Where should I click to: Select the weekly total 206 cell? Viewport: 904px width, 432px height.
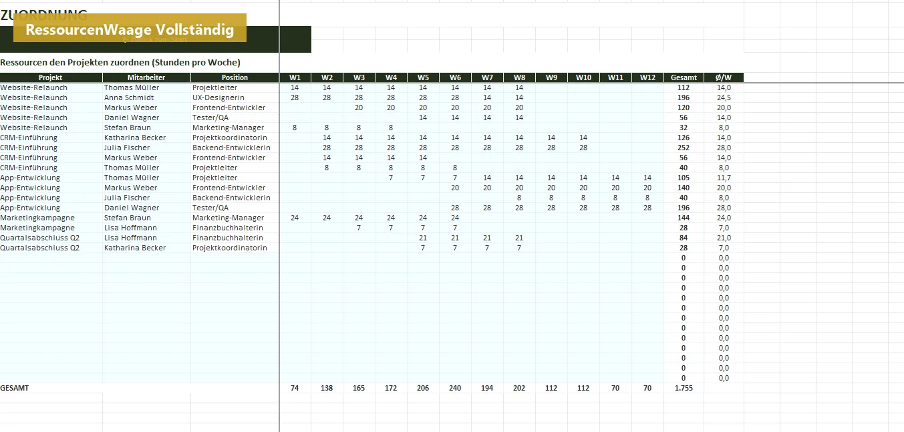click(423, 388)
